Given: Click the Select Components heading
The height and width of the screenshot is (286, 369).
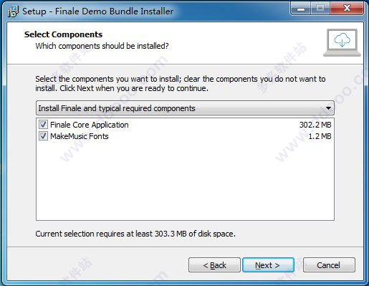Looking at the screenshot, I should (x=63, y=34).
